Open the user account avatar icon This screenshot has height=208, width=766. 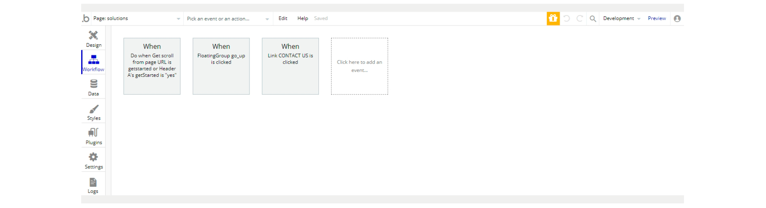(677, 18)
